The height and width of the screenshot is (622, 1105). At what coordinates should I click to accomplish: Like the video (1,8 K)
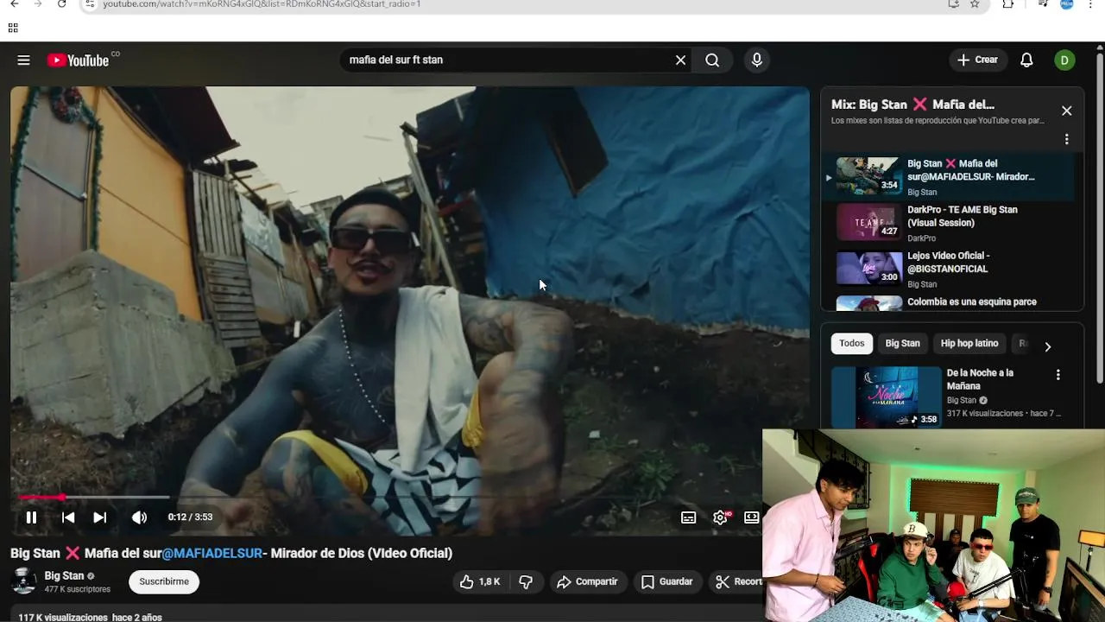tap(481, 582)
